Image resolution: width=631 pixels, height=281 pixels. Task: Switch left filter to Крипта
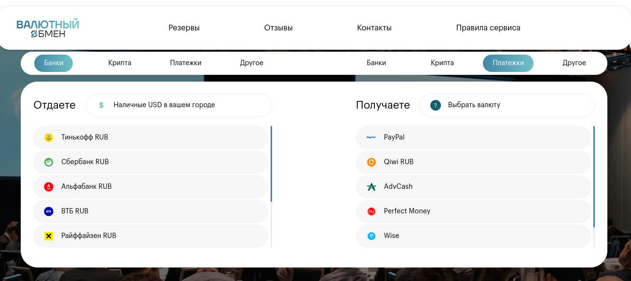pyautogui.click(x=120, y=63)
